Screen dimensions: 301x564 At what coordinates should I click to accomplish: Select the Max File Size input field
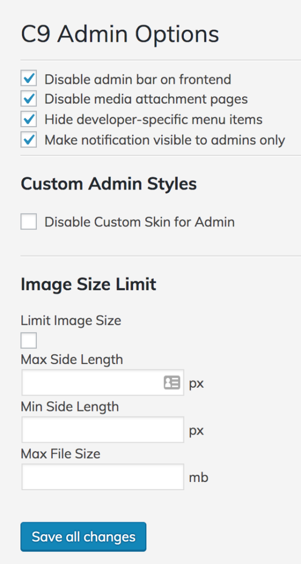coord(103,477)
